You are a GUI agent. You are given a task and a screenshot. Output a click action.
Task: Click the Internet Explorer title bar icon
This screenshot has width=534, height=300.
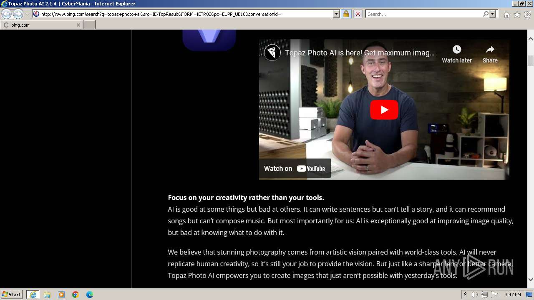pos(4,4)
